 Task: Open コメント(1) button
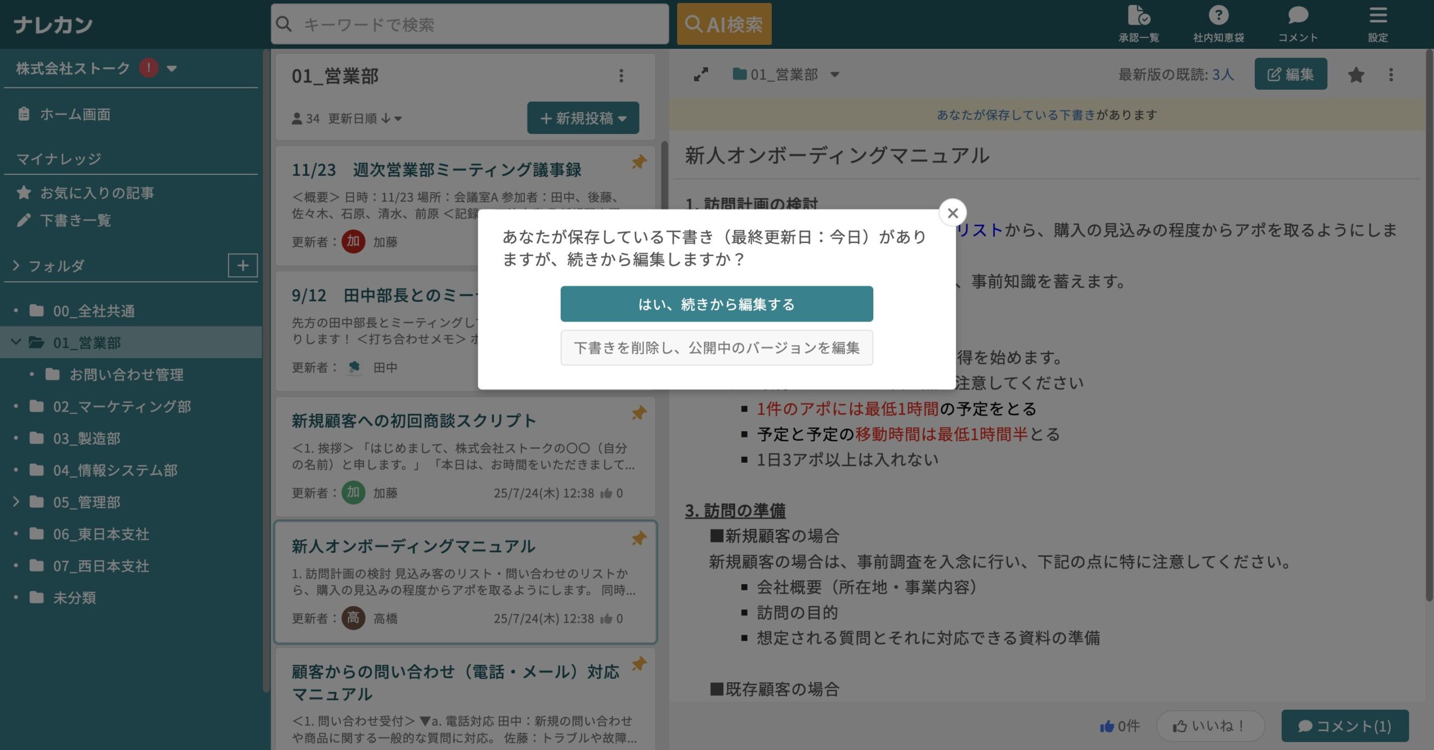(x=1345, y=726)
